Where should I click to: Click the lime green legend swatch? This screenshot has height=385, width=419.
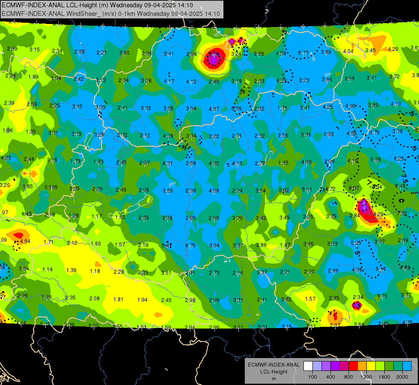click(x=380, y=366)
